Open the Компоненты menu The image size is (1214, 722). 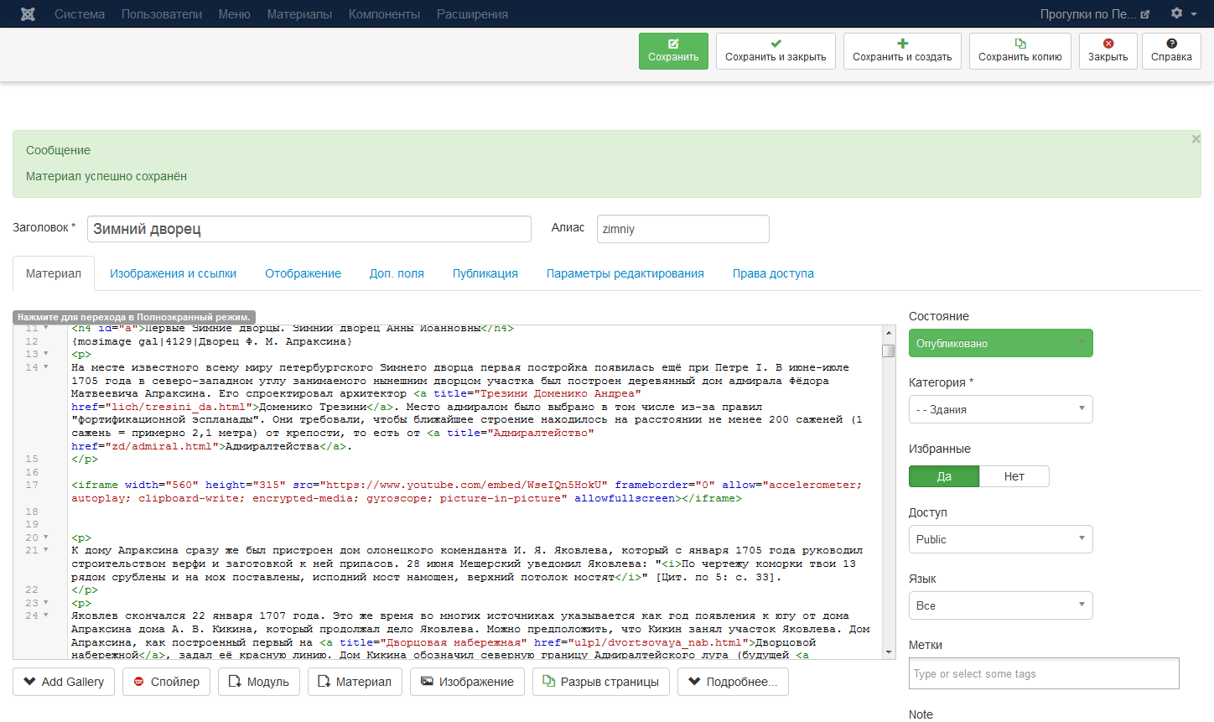385,14
